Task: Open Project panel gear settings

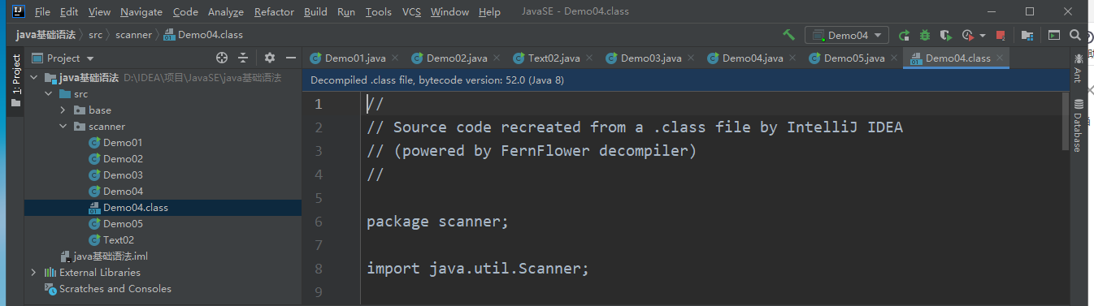Action: tap(270, 58)
